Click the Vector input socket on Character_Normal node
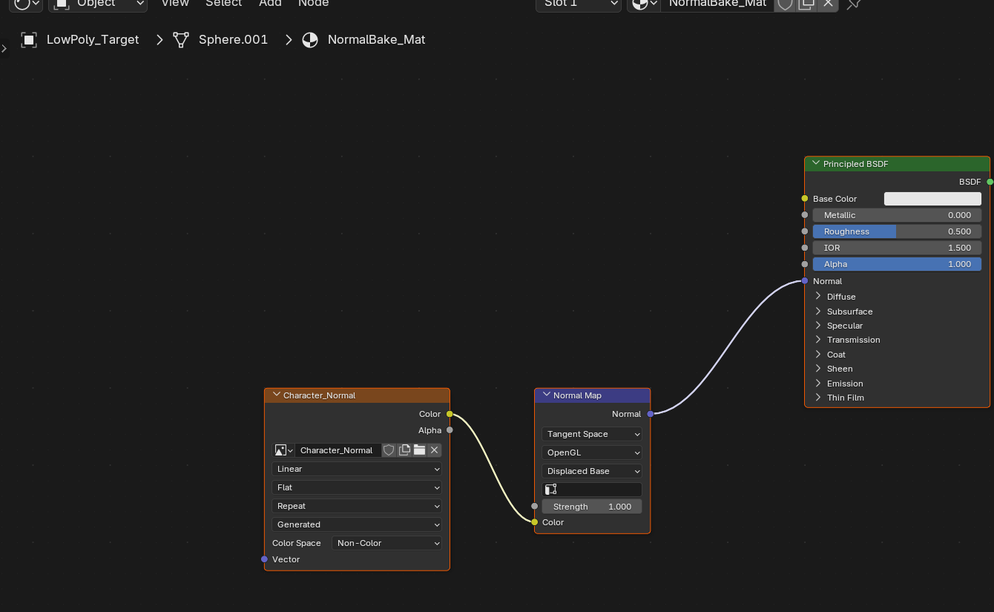 264,559
